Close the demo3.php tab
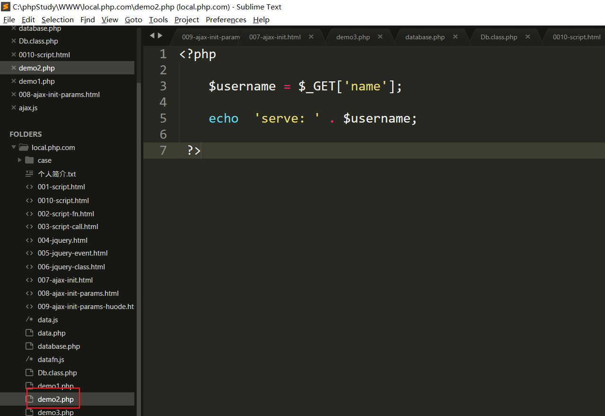Image resolution: width=605 pixels, height=416 pixels. pos(380,37)
